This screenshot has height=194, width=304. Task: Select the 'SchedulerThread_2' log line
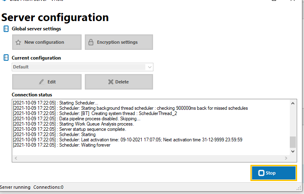[95, 113]
